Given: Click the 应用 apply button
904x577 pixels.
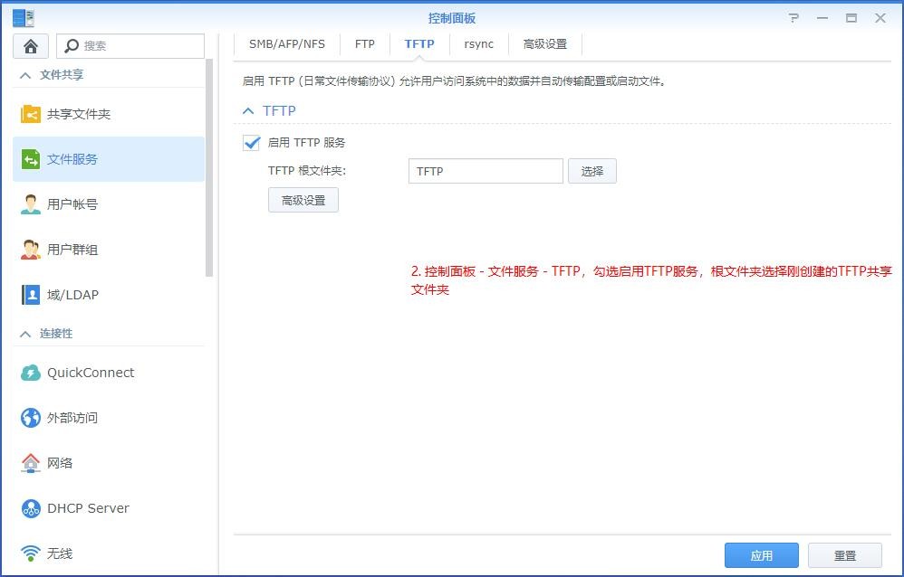Looking at the screenshot, I should [x=761, y=555].
